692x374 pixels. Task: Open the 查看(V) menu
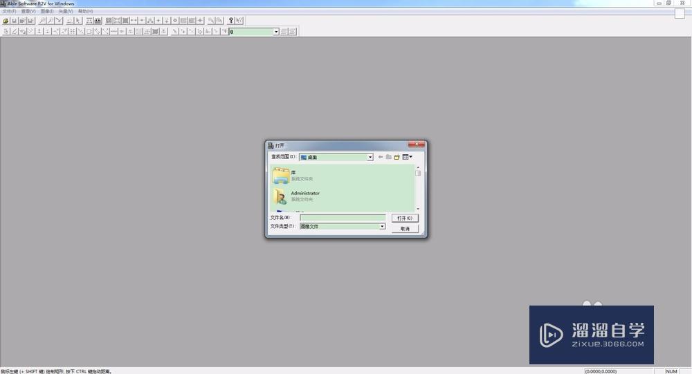[28, 11]
